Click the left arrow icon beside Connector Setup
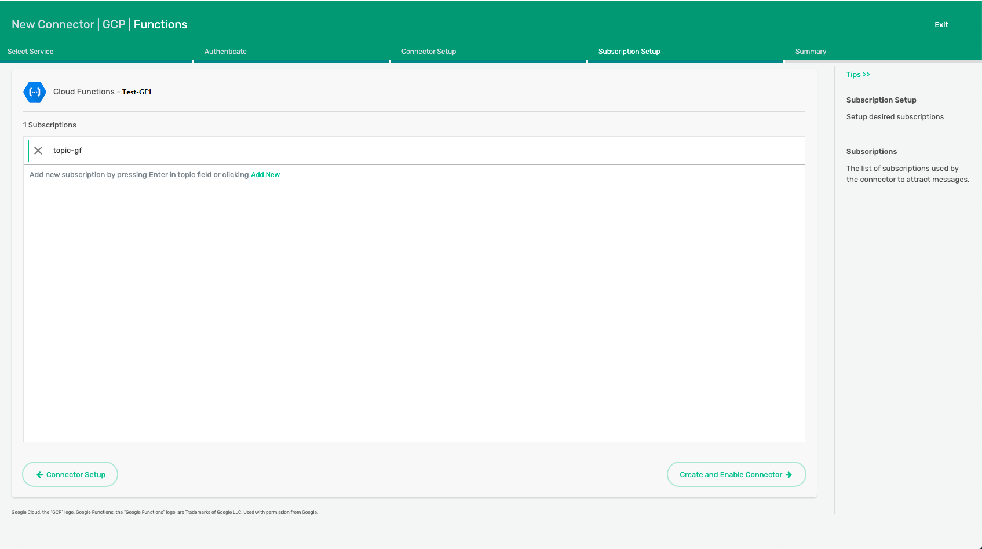The width and height of the screenshot is (982, 549). pos(40,475)
